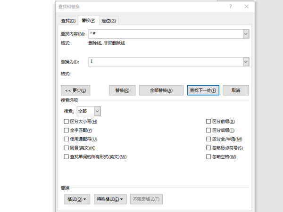Enable 全字匹配(Y) checkbox
The height and width of the screenshot is (212, 283).
pyautogui.click(x=66, y=130)
